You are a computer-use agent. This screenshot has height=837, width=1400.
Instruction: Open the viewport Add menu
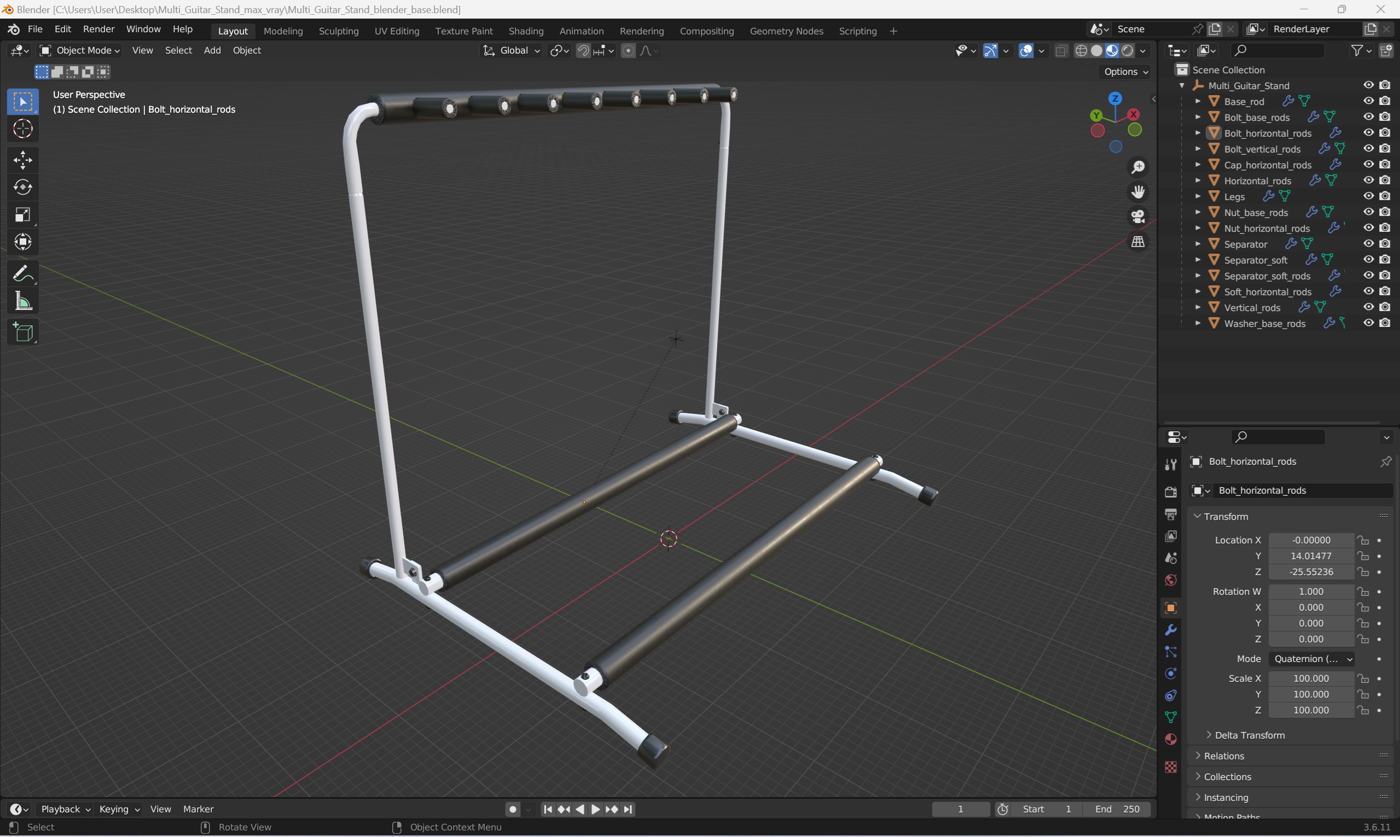[212, 51]
